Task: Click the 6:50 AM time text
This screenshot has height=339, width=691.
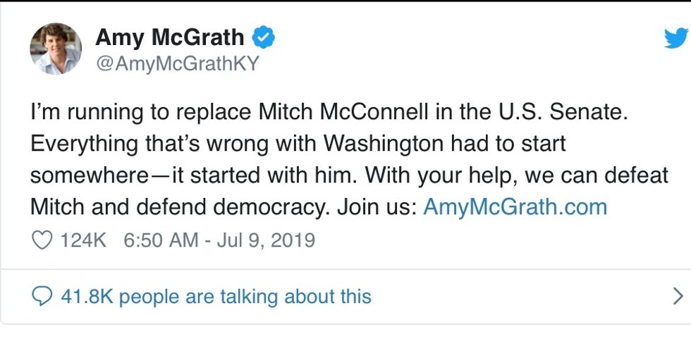Action: point(161,240)
